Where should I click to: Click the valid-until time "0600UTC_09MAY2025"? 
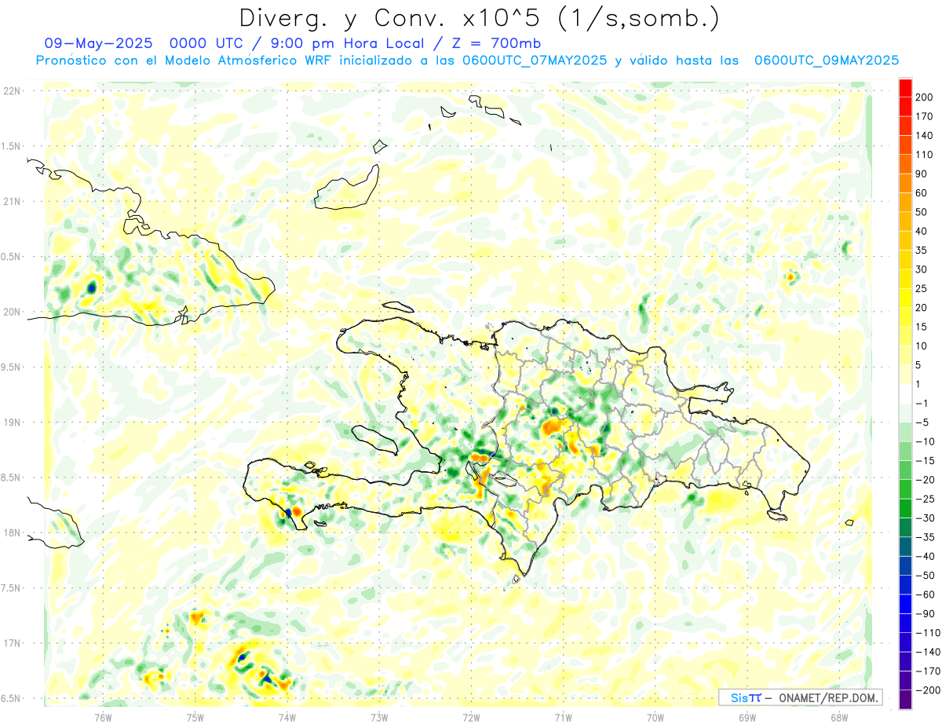point(827,60)
